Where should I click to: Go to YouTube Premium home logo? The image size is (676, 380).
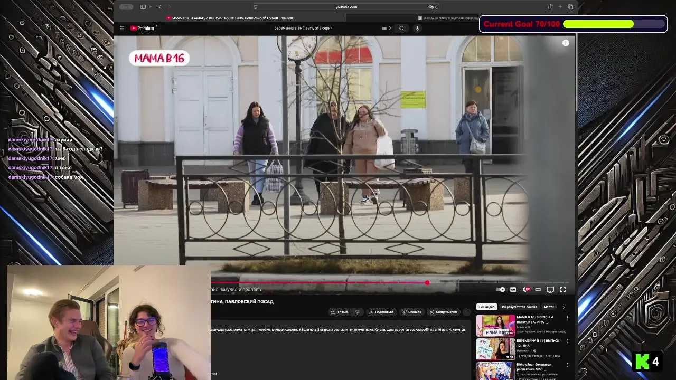(144, 28)
